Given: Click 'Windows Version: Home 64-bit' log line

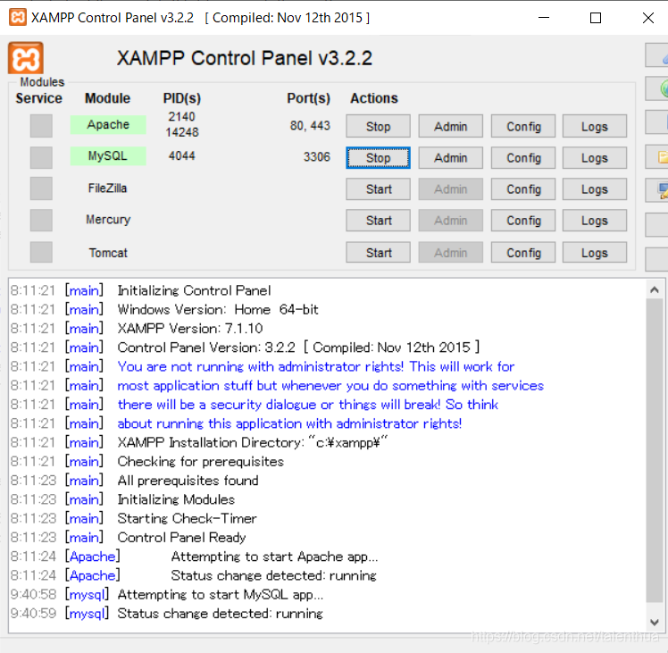Looking at the screenshot, I should point(218,309).
